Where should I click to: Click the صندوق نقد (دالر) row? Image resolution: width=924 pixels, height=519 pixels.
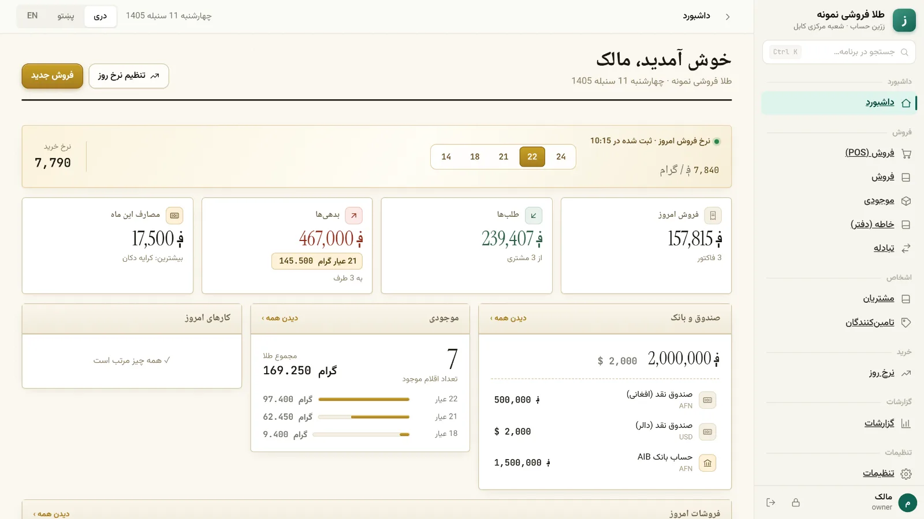click(x=605, y=431)
